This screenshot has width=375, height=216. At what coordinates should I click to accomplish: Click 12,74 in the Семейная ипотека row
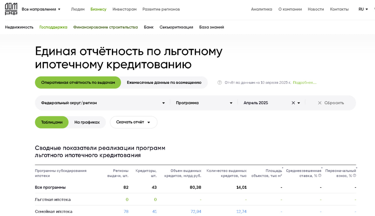[x=241, y=212]
